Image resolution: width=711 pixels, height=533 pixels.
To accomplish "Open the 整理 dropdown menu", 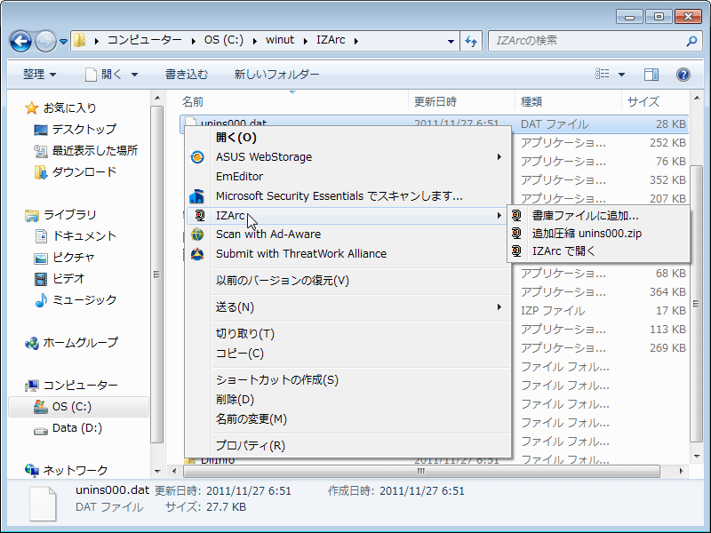I will point(39,75).
